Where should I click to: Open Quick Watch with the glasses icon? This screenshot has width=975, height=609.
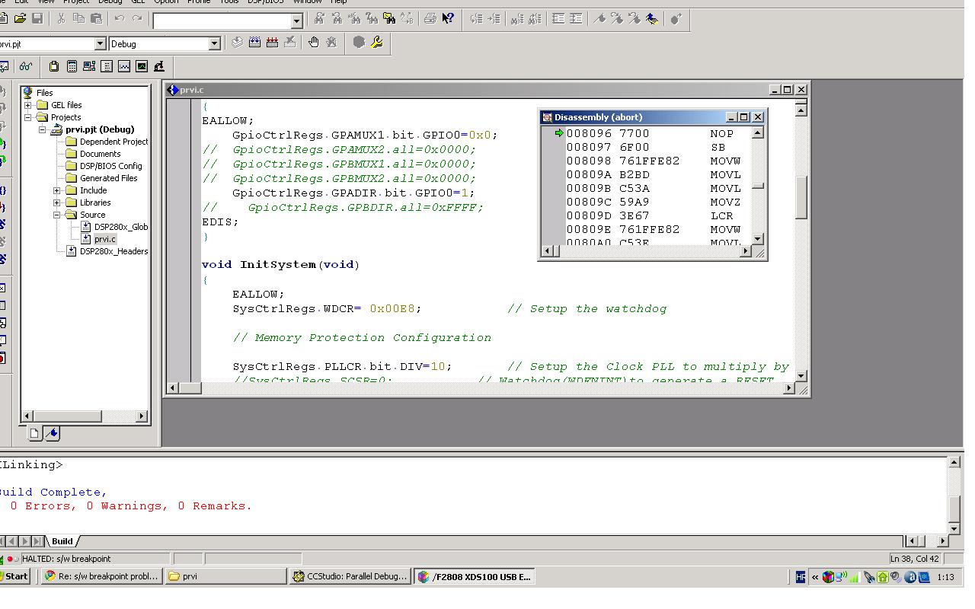click(26, 66)
